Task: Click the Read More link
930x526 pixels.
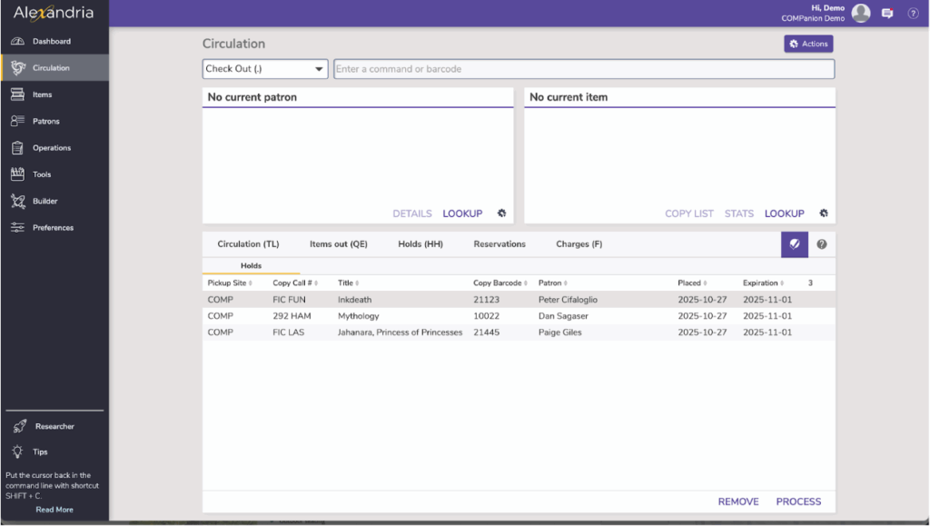Action: pyautogui.click(x=54, y=510)
